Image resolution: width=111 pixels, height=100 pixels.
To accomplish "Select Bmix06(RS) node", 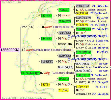I will 66,67.
